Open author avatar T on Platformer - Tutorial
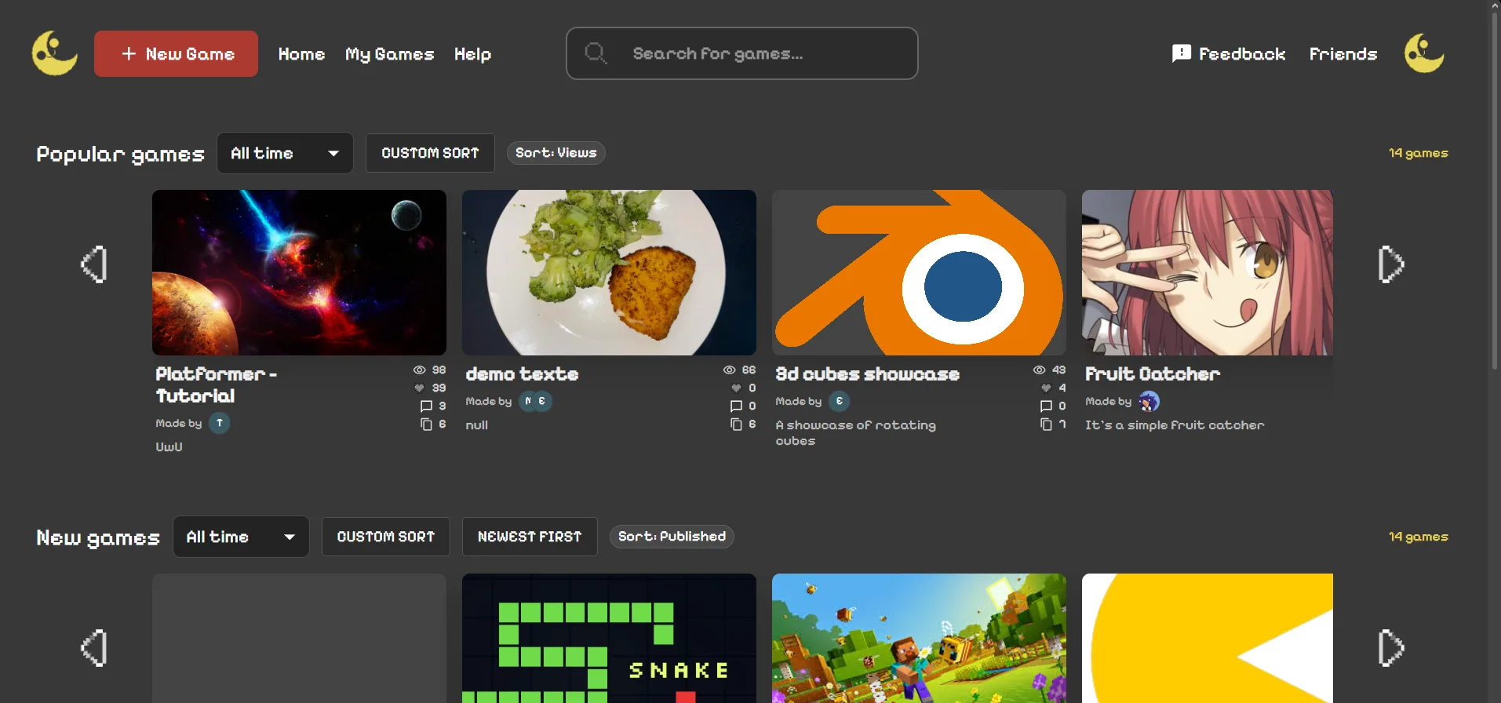This screenshot has height=703, width=1501. pos(220,423)
